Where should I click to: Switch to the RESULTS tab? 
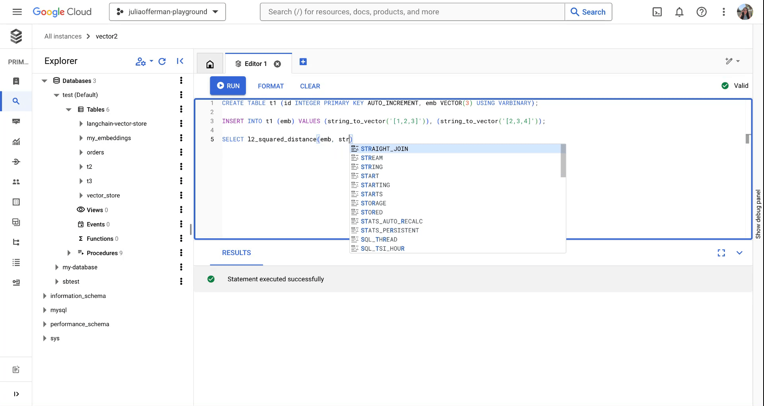pyautogui.click(x=236, y=253)
